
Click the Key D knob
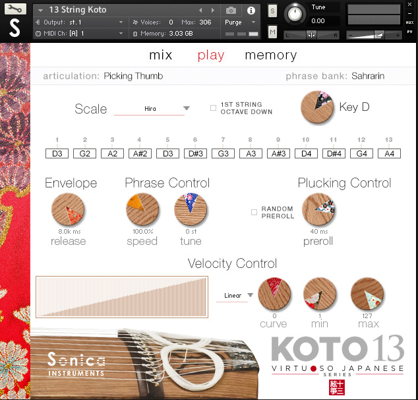[317, 108]
